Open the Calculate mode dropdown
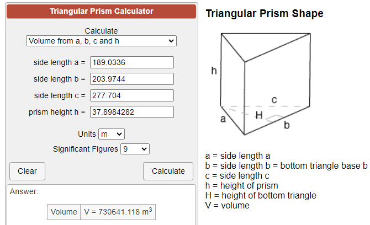Screen dimensions: 370x225 pyautogui.click(x=101, y=41)
